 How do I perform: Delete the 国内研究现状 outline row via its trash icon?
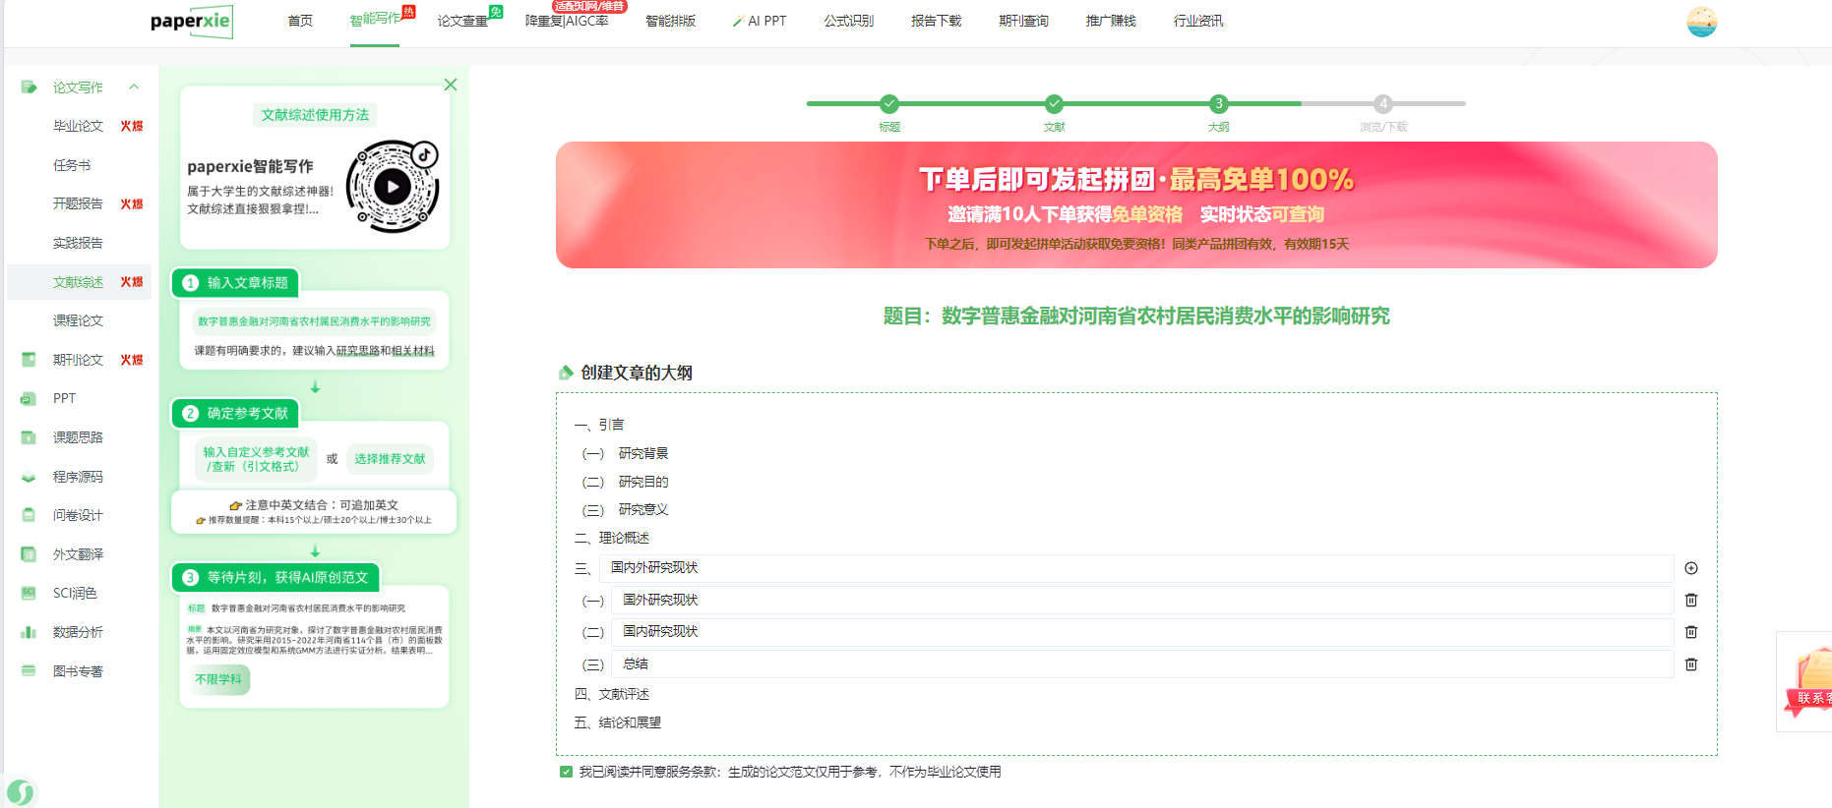1690,632
